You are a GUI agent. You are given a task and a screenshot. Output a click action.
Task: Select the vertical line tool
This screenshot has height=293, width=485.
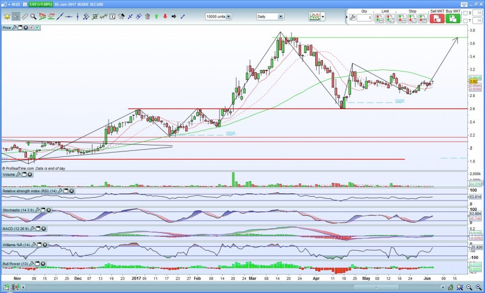78,17
